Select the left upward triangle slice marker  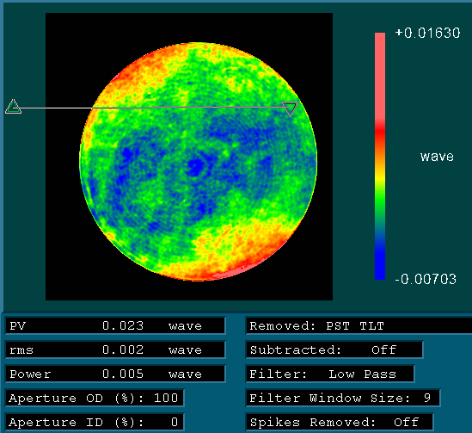[x=13, y=107]
